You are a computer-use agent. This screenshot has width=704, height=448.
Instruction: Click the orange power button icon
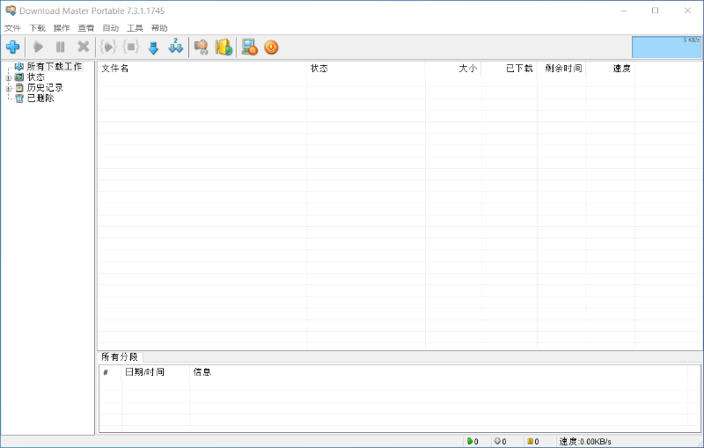271,47
